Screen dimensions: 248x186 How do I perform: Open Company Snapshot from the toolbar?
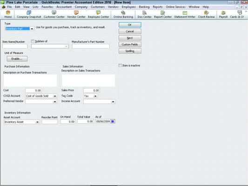29,14
